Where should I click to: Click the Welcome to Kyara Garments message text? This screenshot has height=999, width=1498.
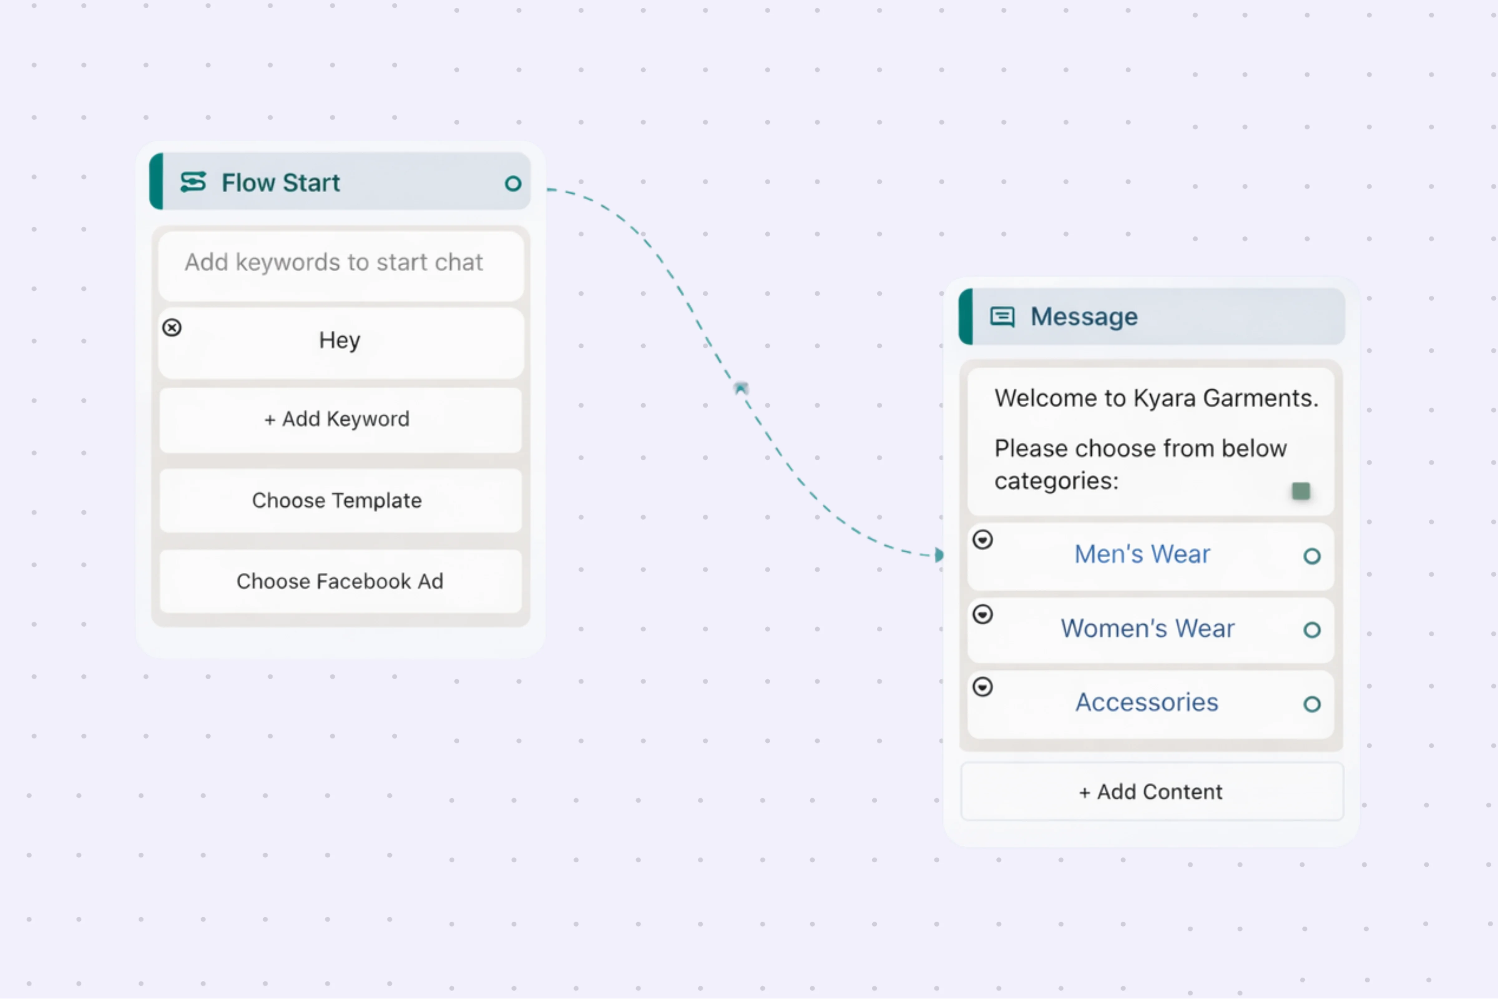tap(1155, 399)
